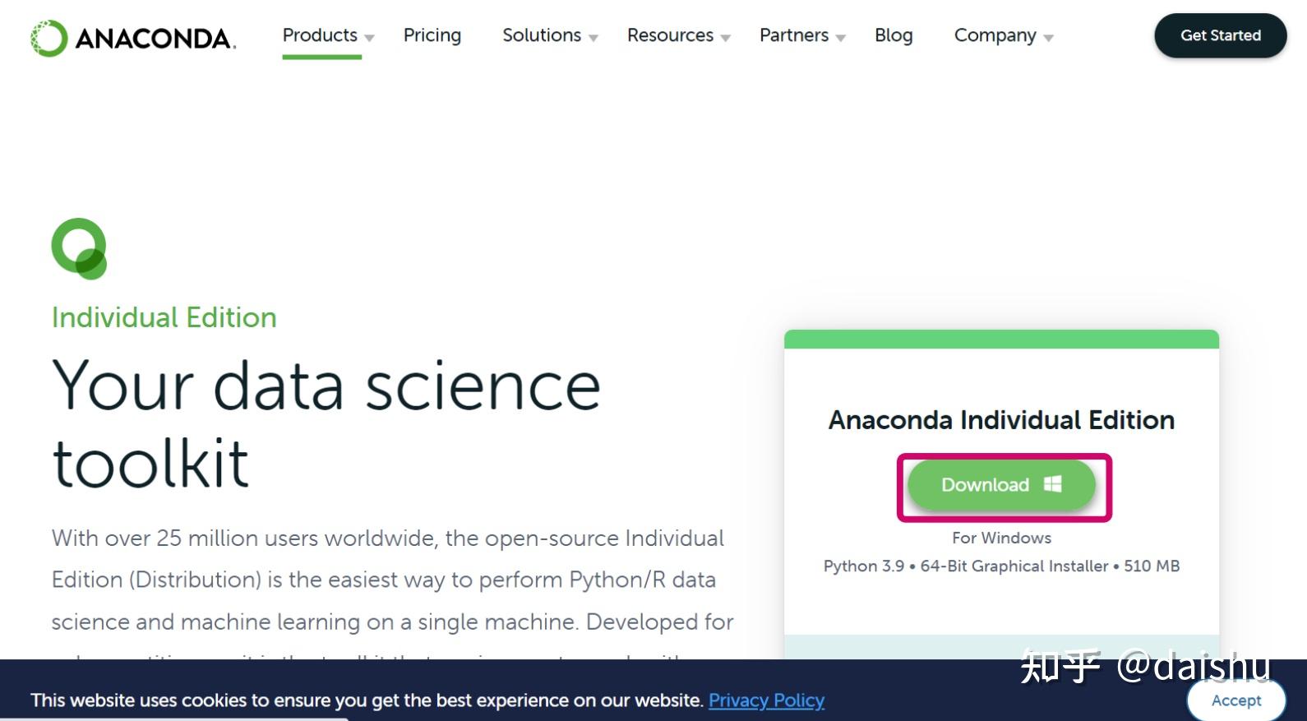Click the Individual Edition green heading

click(164, 317)
